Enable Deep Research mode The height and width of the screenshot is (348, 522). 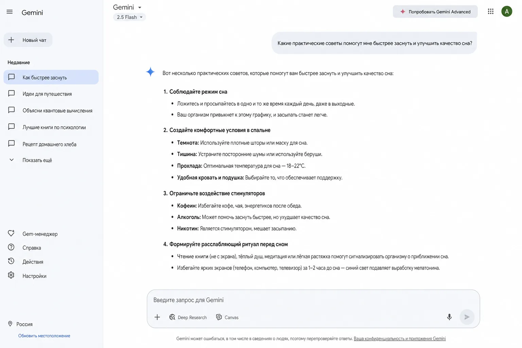click(x=188, y=317)
